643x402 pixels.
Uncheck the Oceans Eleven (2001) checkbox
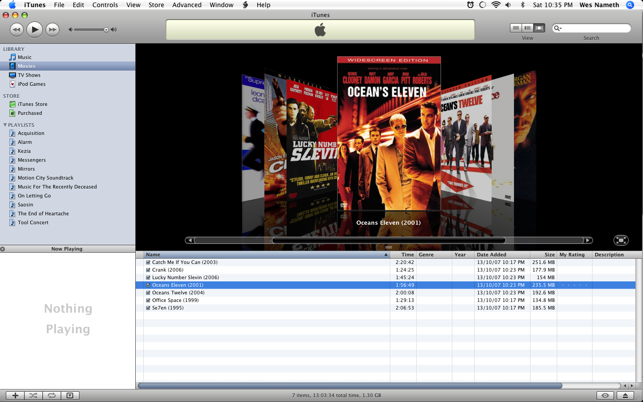point(148,285)
